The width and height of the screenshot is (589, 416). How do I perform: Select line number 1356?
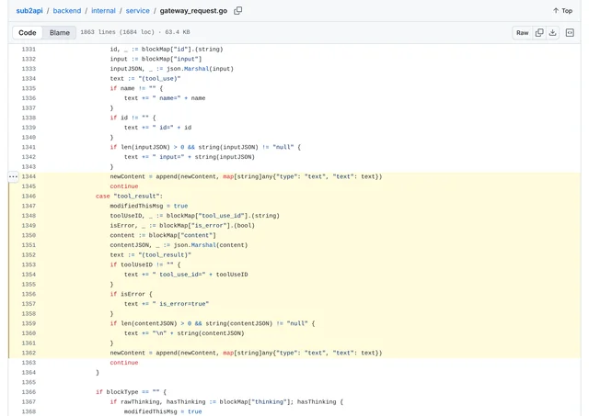(x=29, y=294)
